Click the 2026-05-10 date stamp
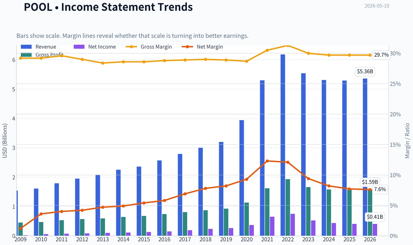 pos(377,6)
